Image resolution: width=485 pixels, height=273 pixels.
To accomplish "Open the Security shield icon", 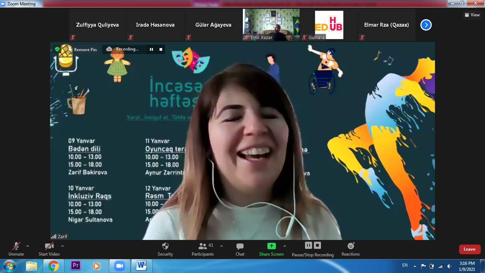I will pyautogui.click(x=165, y=246).
